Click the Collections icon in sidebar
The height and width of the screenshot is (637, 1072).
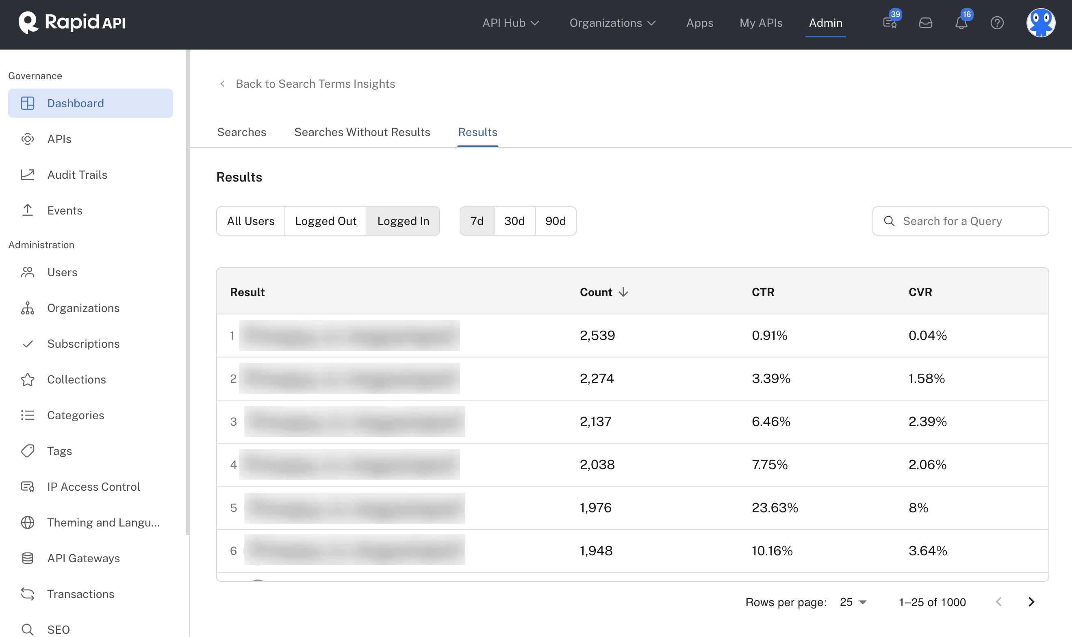point(28,379)
